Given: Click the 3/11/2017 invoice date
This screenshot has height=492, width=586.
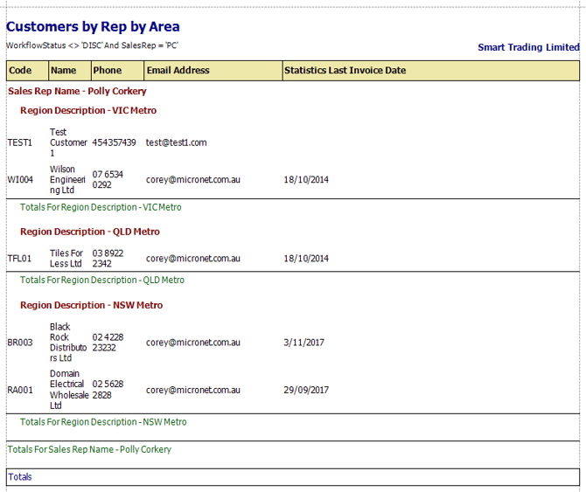Looking at the screenshot, I should [x=303, y=343].
